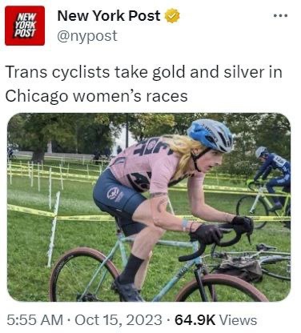301x333 pixels.
Task: Click the gold verified badge
Action: pyautogui.click(x=172, y=16)
